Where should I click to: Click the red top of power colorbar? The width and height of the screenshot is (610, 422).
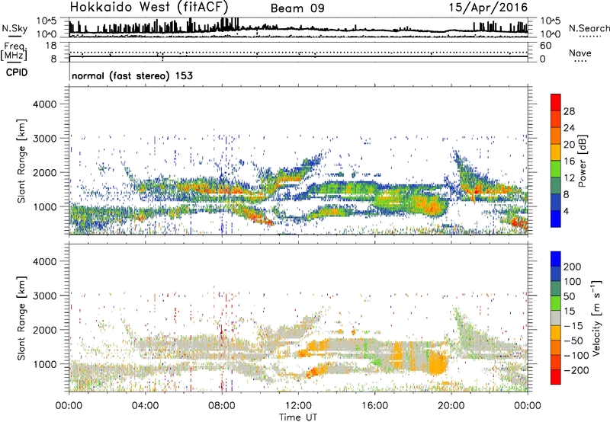(x=556, y=102)
